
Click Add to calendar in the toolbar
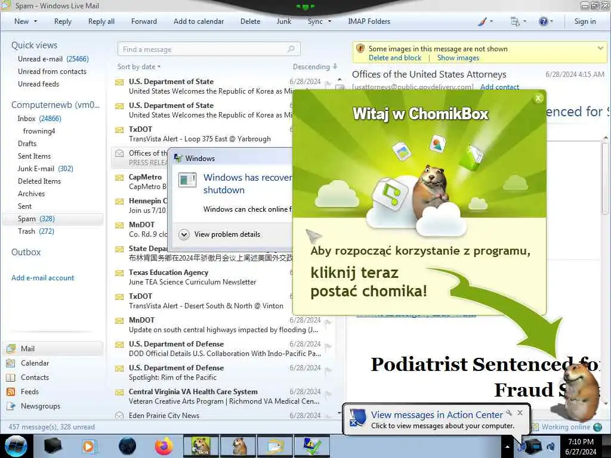(x=199, y=21)
